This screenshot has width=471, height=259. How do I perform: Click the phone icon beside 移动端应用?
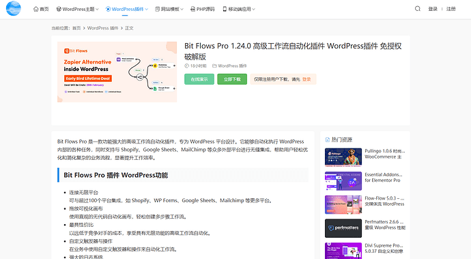225,9
